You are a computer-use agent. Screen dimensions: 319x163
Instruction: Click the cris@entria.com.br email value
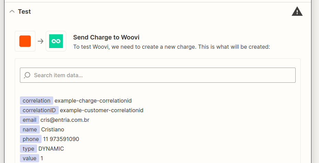[65, 120]
